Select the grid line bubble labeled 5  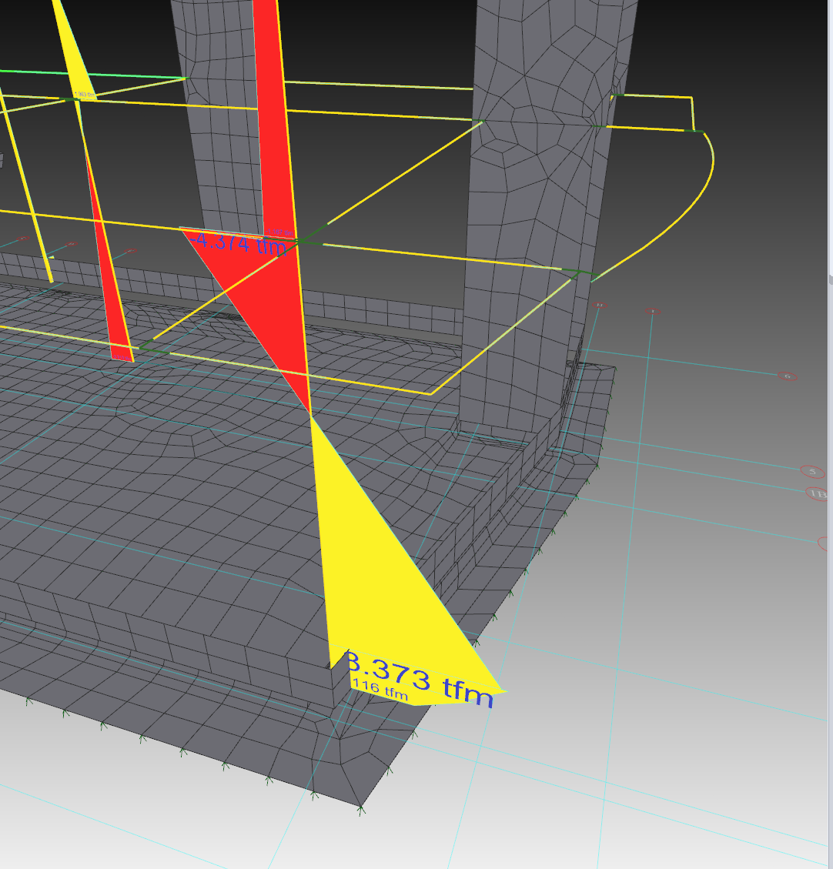click(812, 472)
